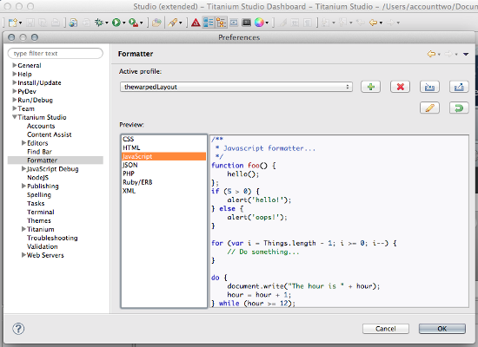Open the Active profile dropdown
478x347 pixels.
pos(236,87)
